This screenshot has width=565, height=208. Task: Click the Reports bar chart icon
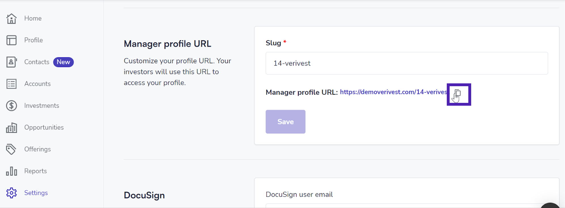11,171
